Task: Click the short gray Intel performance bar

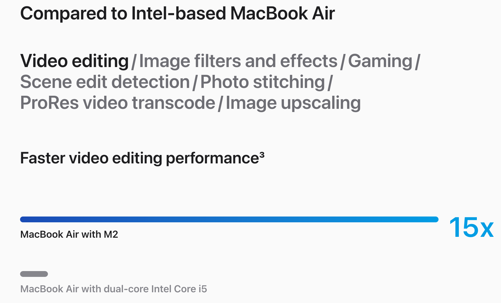Action: [34, 274]
